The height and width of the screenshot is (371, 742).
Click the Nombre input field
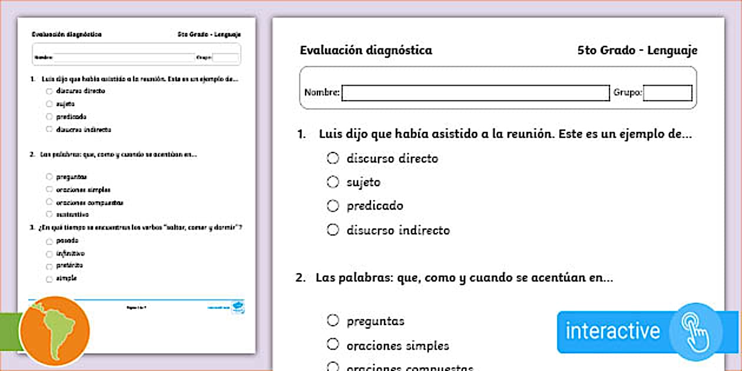pyautogui.click(x=474, y=93)
